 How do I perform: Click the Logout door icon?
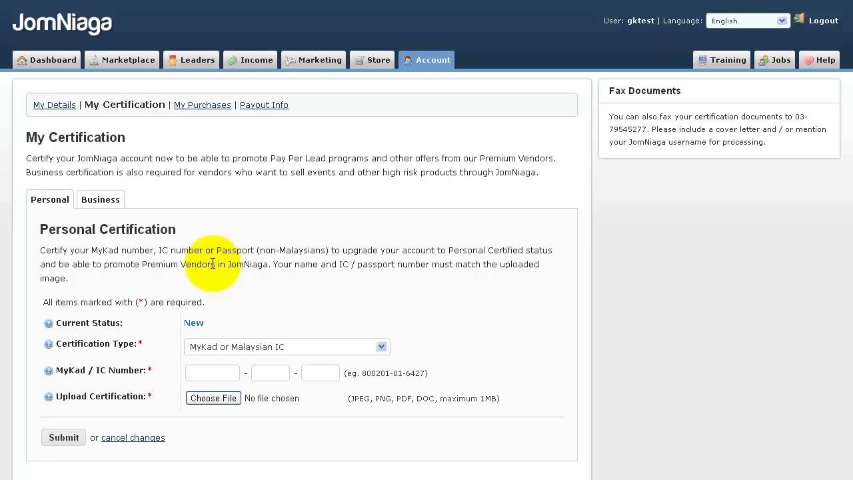click(x=799, y=19)
